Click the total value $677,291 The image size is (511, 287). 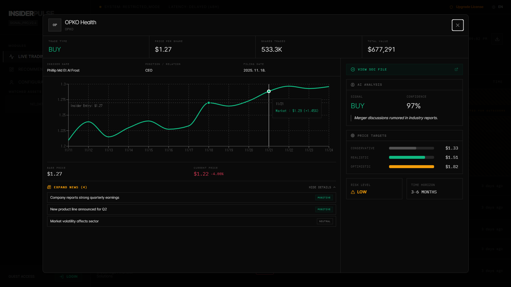tap(381, 49)
